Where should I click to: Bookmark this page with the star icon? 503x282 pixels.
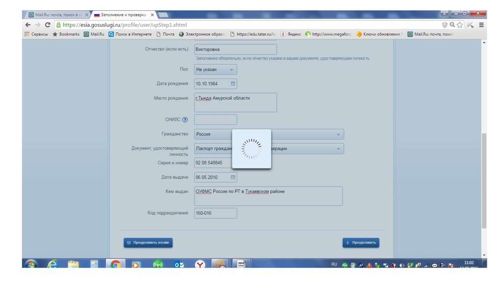tap(460, 25)
